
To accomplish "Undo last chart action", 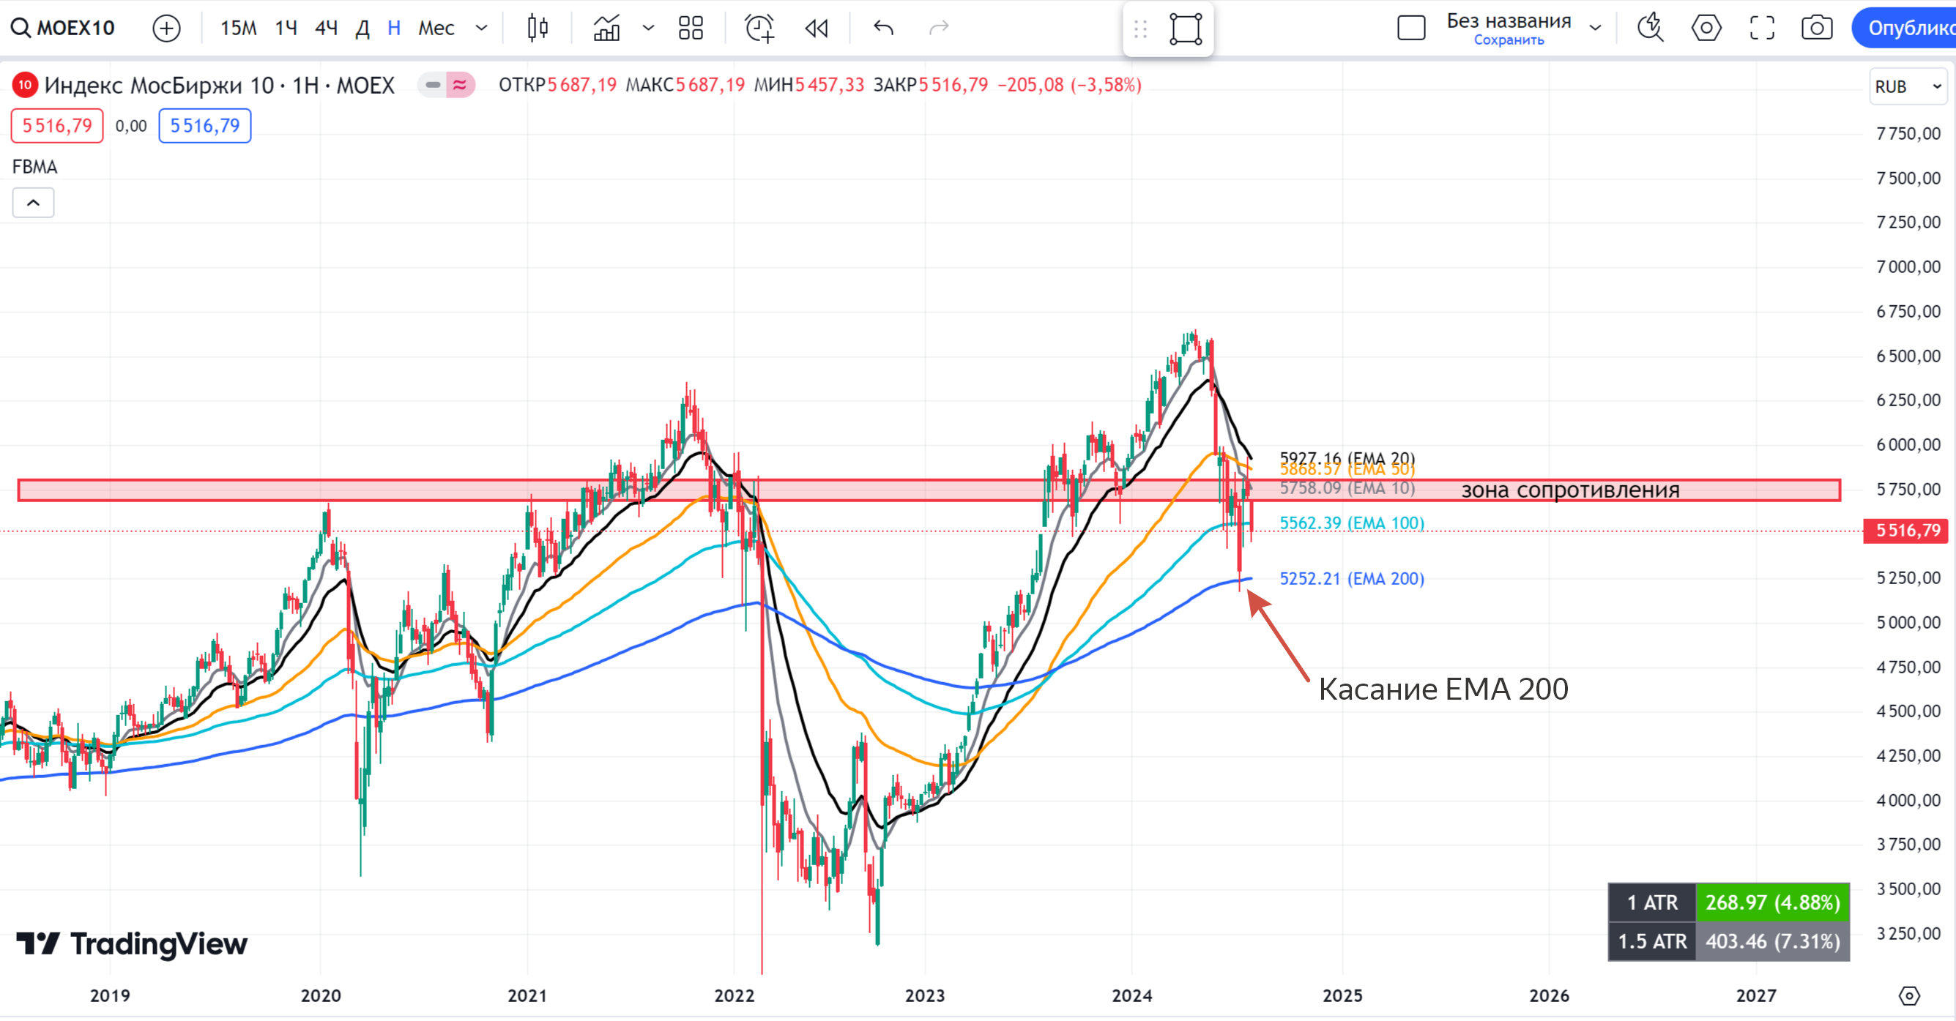I will [x=883, y=28].
